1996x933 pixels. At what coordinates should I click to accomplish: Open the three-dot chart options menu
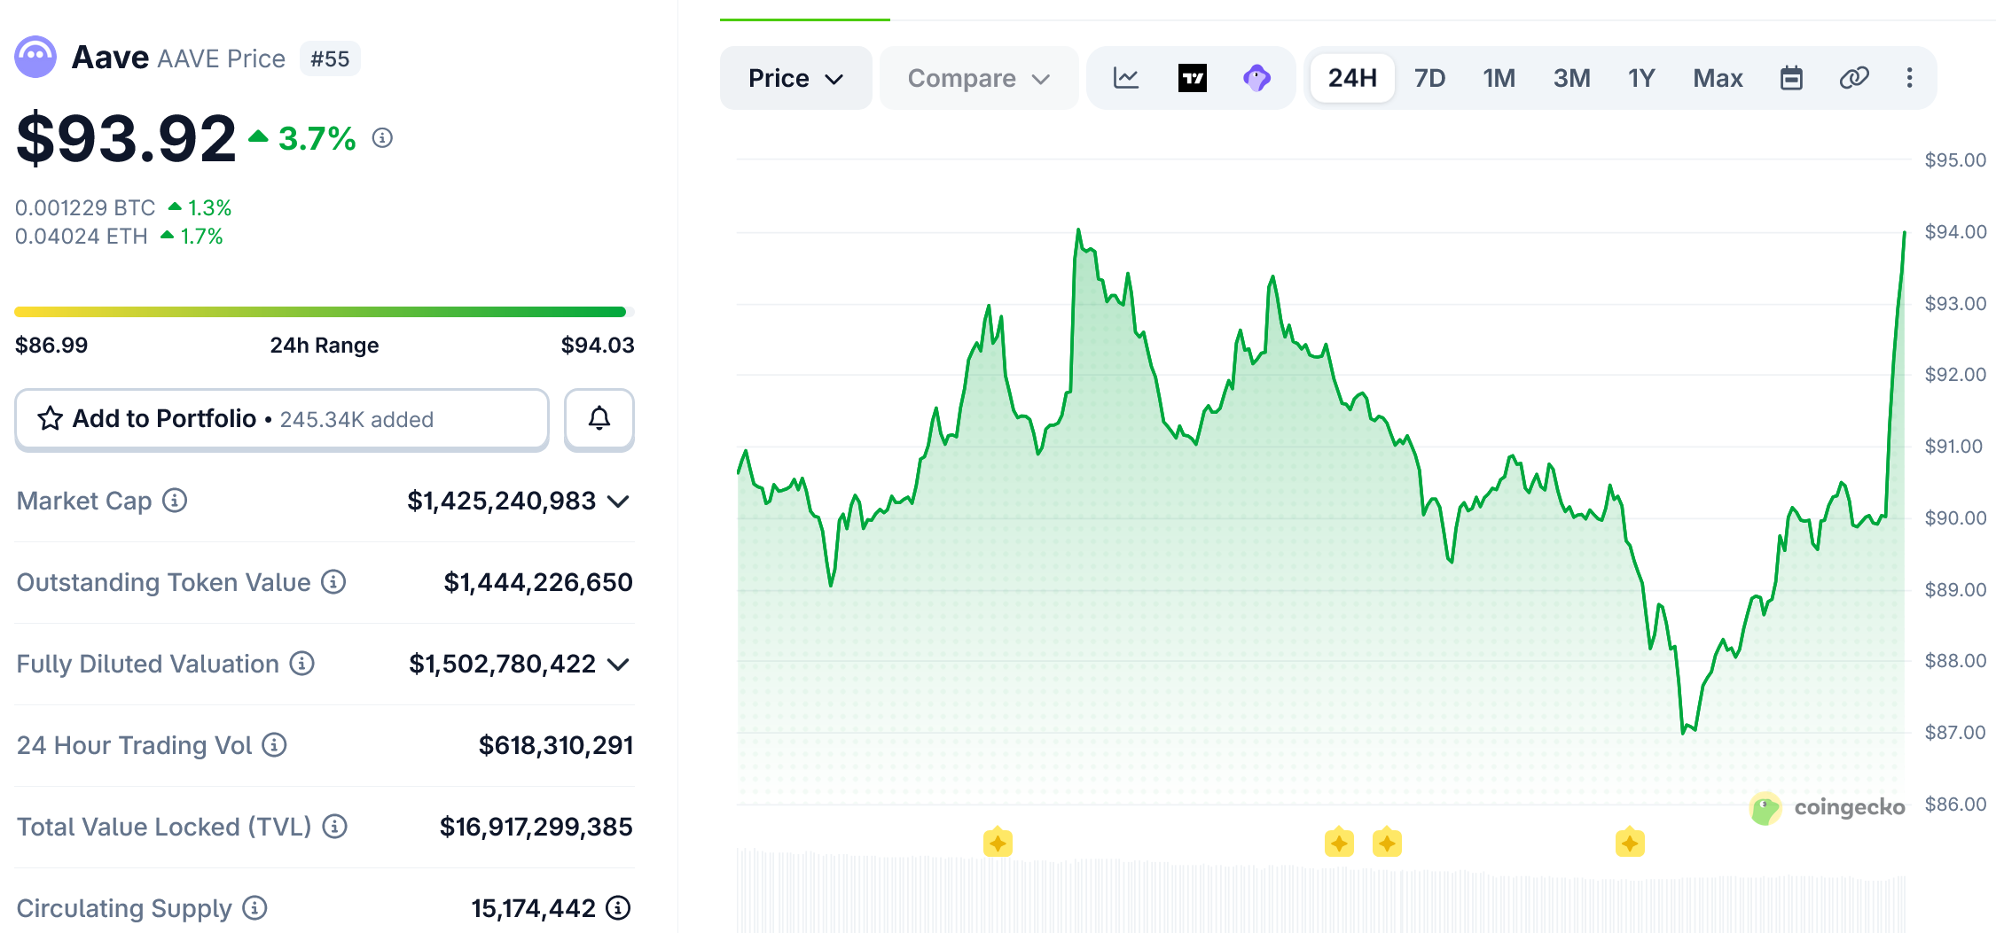(1910, 78)
